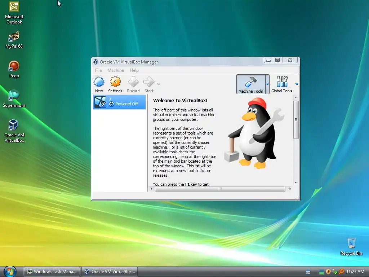This screenshot has height=277, width=369.
Task: Select the Machine Tools hammer button
Action: tap(251, 84)
